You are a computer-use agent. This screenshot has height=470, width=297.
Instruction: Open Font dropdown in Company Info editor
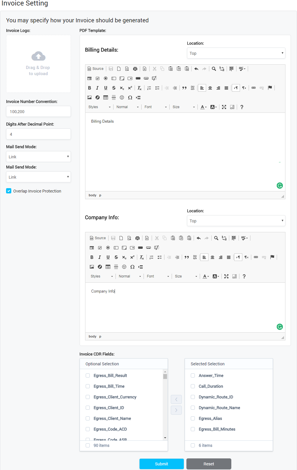coord(158,276)
